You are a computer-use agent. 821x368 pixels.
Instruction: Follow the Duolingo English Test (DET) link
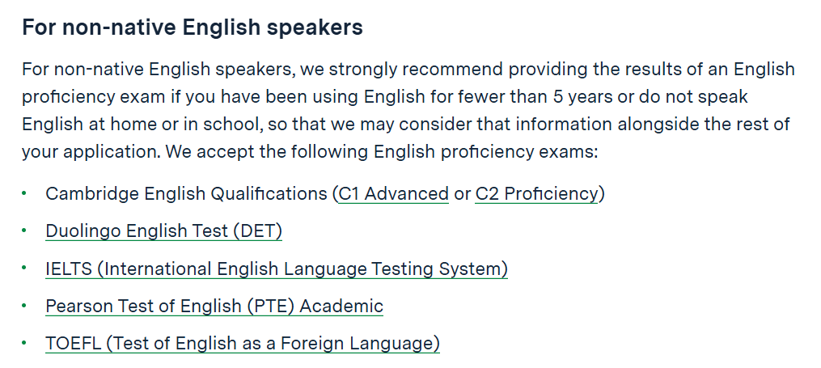(164, 231)
